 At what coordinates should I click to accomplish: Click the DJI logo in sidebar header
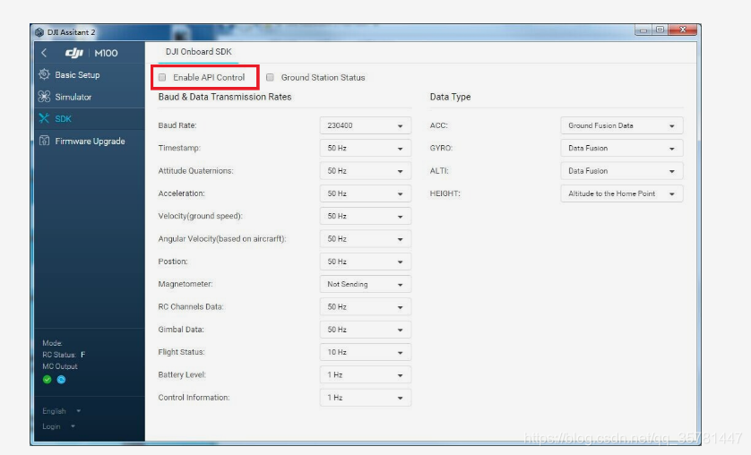[x=74, y=53]
